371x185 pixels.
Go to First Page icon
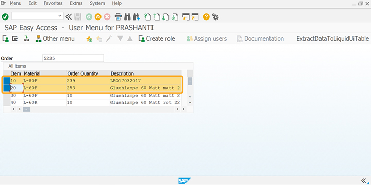click(147, 17)
